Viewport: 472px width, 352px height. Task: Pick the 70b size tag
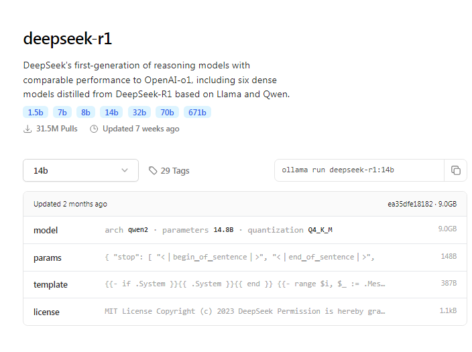point(167,113)
